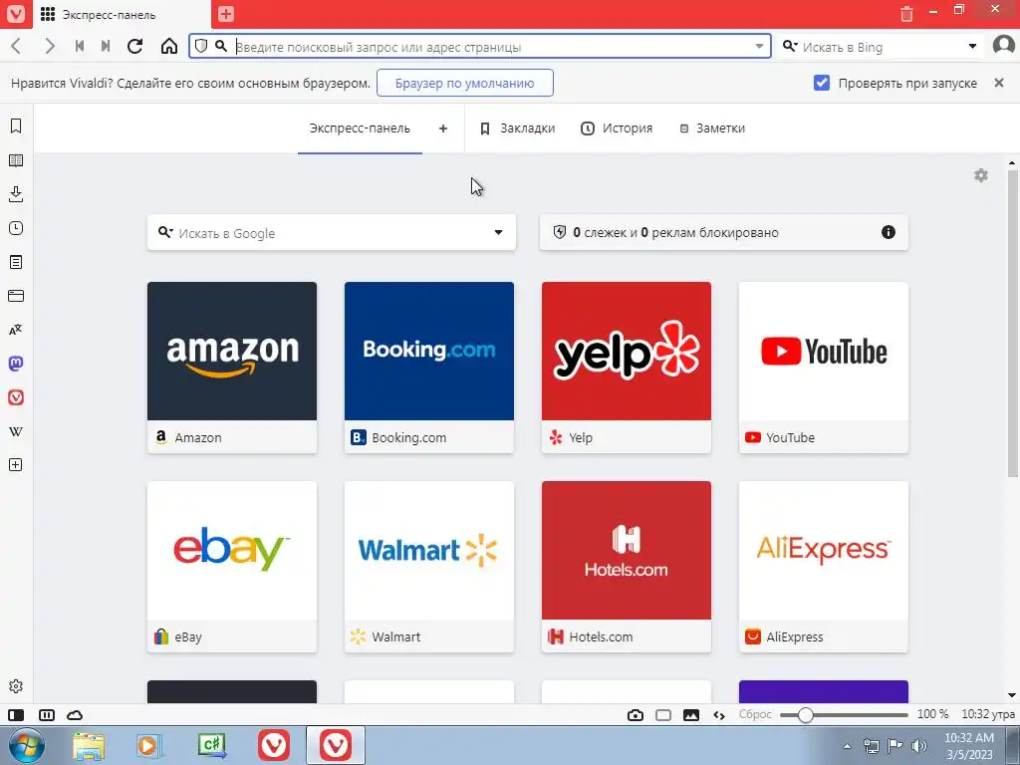
Task: Click the rewind history button
Action: [x=80, y=46]
